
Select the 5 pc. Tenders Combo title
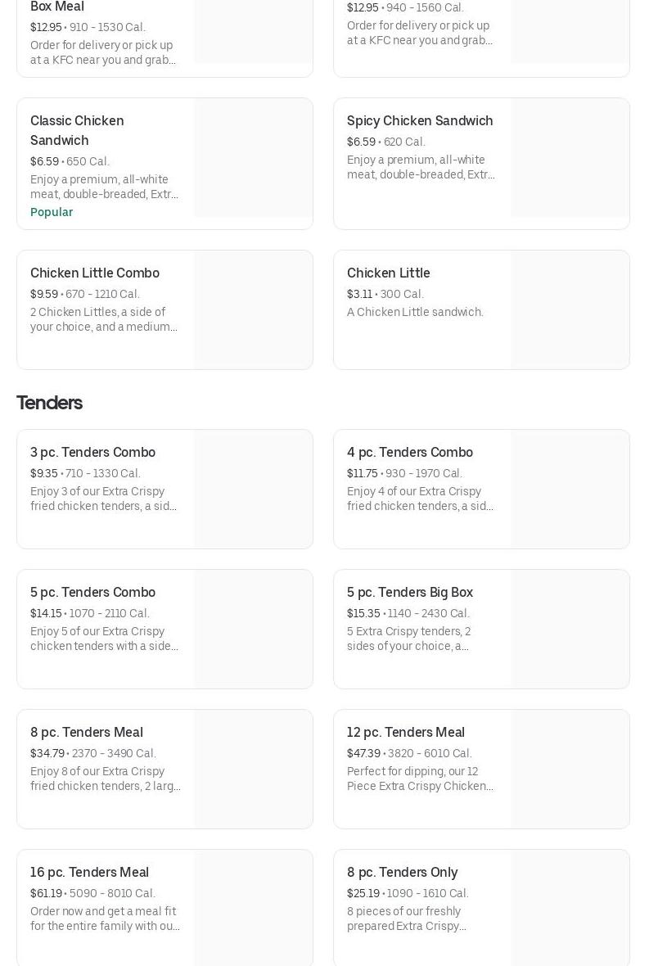click(x=92, y=593)
